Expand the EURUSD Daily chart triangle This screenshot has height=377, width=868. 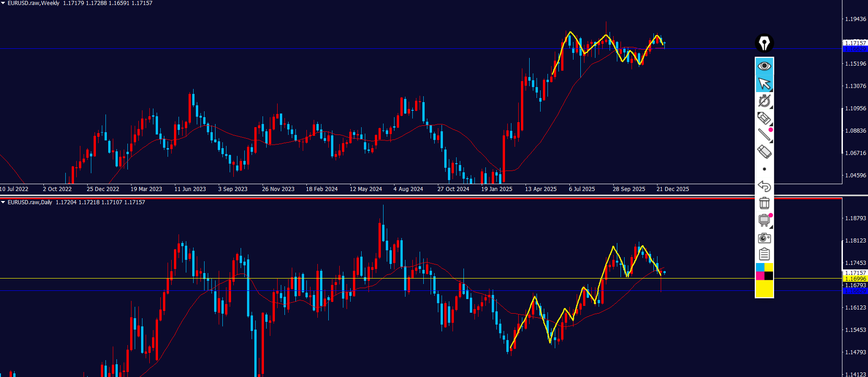tap(3, 202)
